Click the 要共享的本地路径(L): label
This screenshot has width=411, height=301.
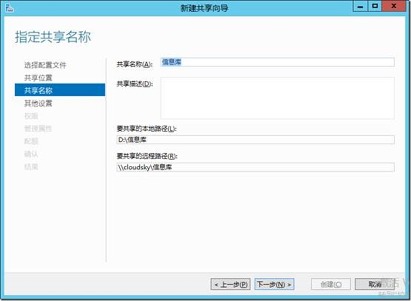coord(146,129)
